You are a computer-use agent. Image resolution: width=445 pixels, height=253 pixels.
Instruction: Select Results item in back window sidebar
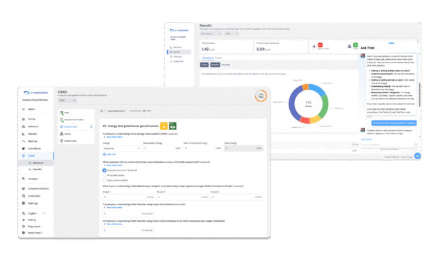179,52
